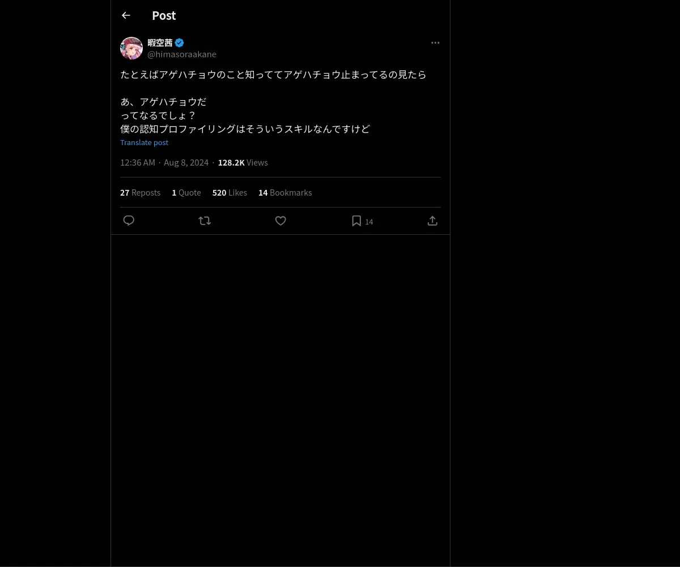View the 27 Reposts list
Viewport: 680px width, 567px height.
tap(140, 192)
